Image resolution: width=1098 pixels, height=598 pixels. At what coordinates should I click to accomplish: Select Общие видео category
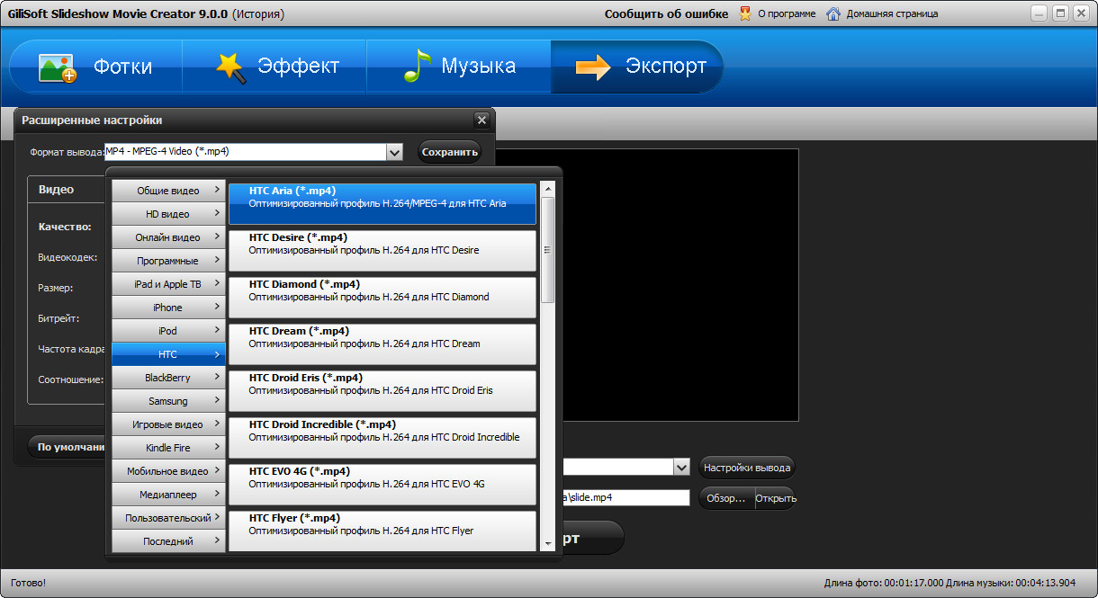168,191
